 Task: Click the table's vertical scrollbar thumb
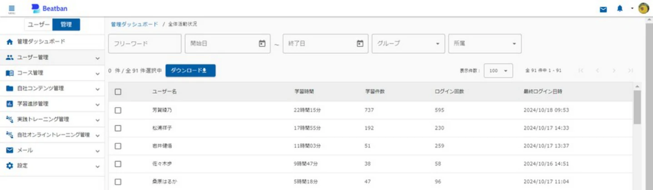pos(637,108)
